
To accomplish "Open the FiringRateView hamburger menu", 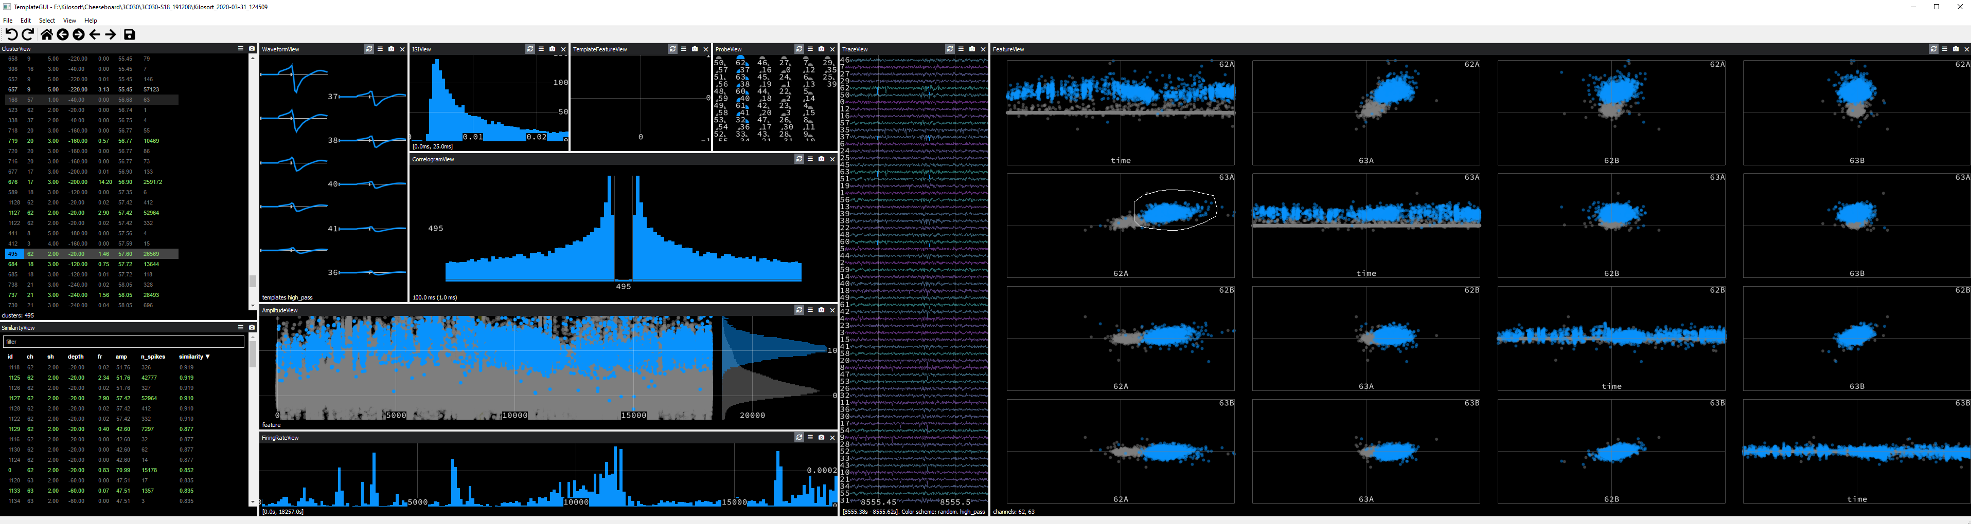I will [x=809, y=438].
